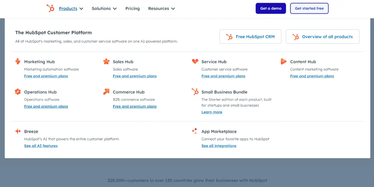Collapse the Products dropdown menu
This screenshot has width=374, height=187.
(x=71, y=8)
